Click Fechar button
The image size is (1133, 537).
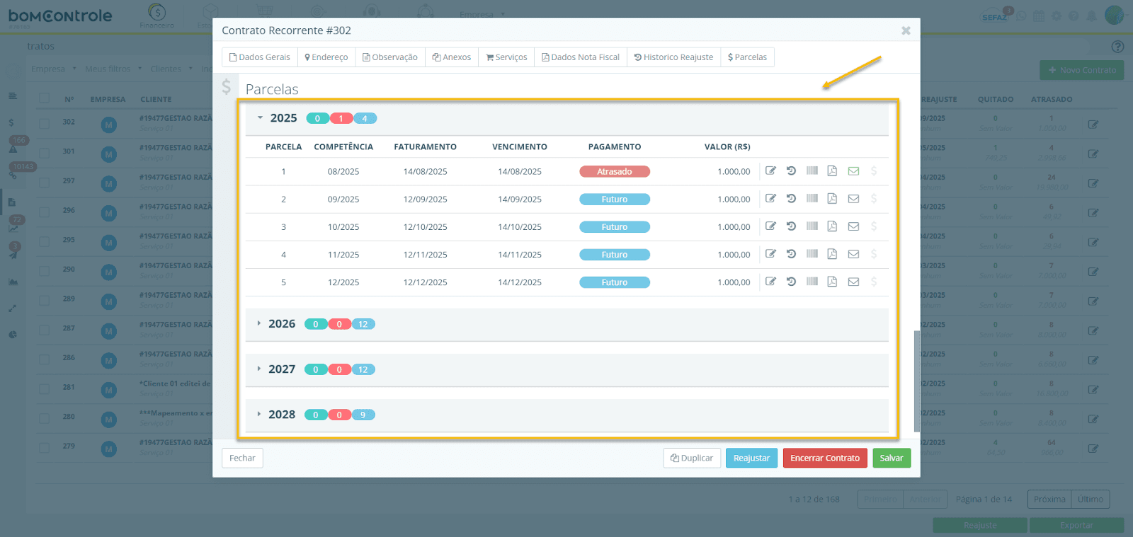(x=242, y=458)
